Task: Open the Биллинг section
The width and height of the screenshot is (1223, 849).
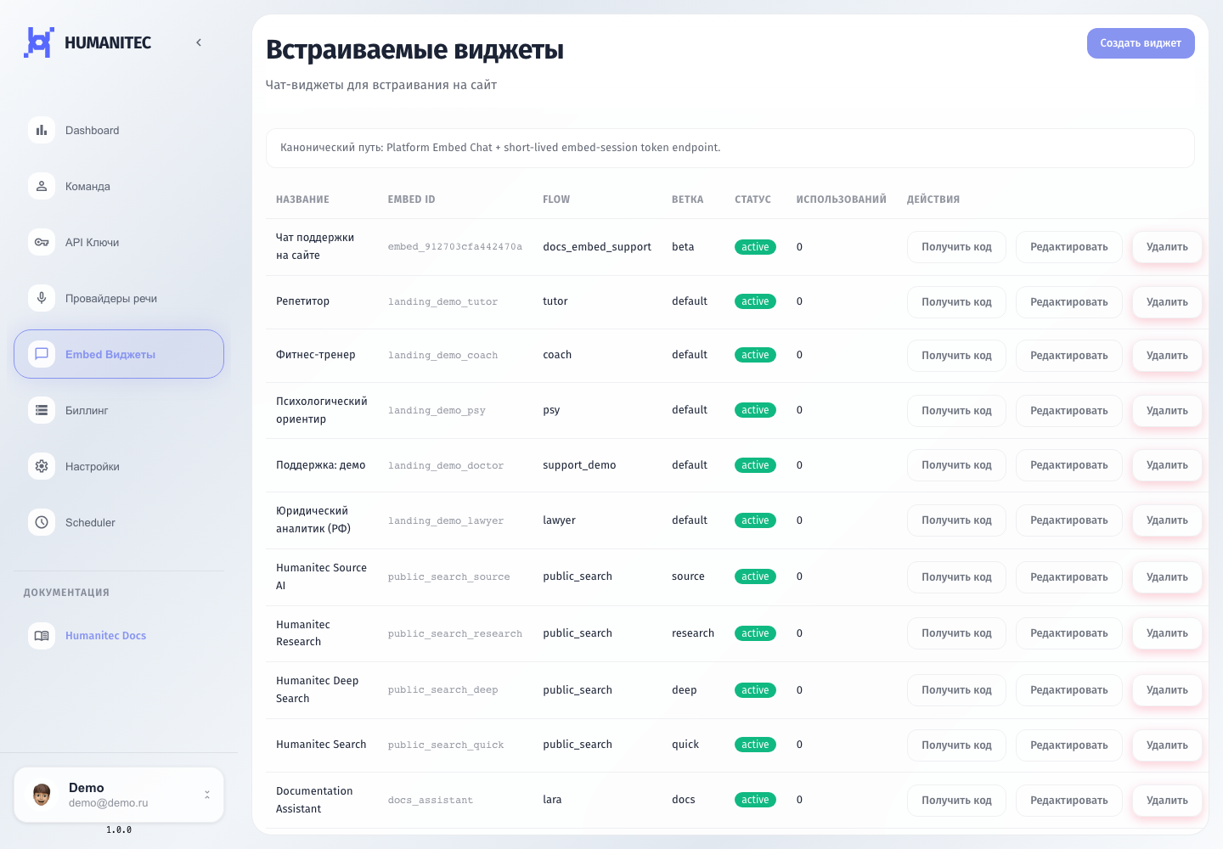Action: [119, 410]
